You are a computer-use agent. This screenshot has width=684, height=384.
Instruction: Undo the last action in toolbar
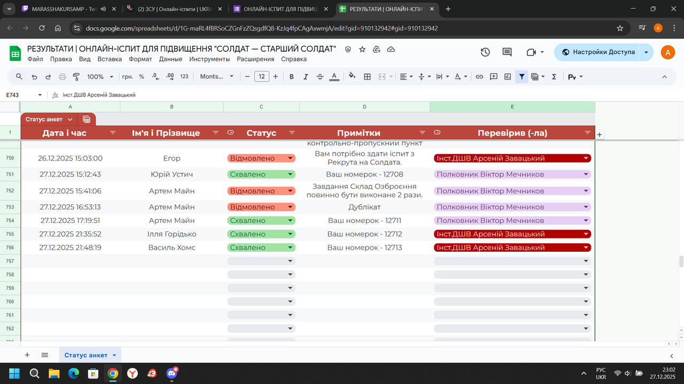34,77
